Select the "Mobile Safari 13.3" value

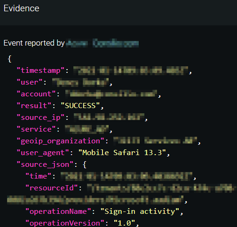coord(122,153)
